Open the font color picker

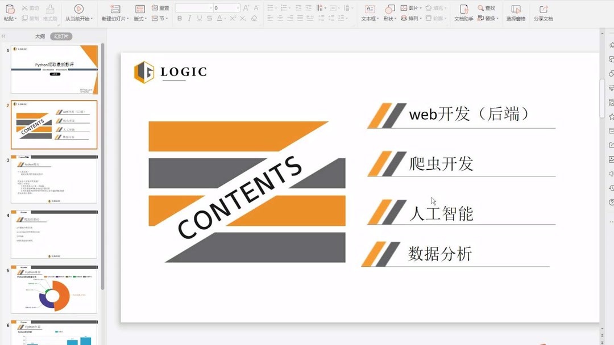[221, 19]
